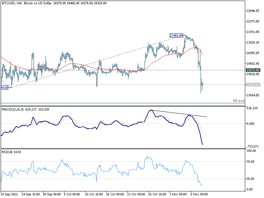Select the black MACD divergence trendline

(x=180, y=114)
